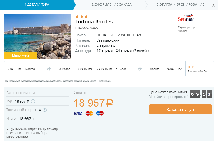This screenshot has height=145, width=218.
Task: Click the return flight airplane icon
Action: (140, 69)
